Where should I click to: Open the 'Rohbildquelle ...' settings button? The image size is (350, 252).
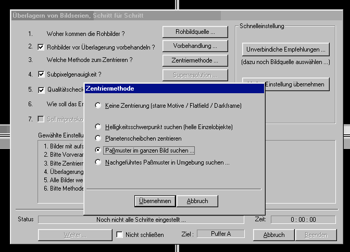point(195,32)
